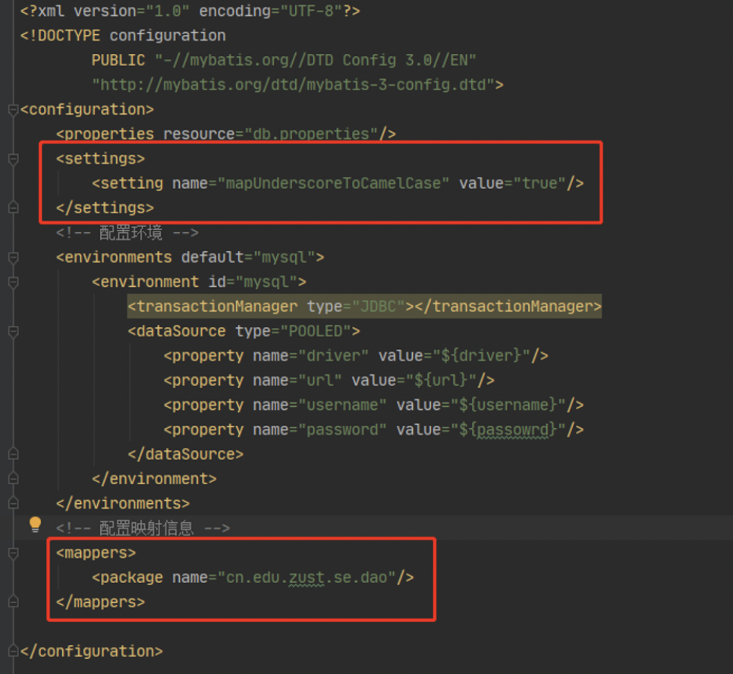Click fold marker beside closing </settings> tag
Viewport: 733px width, 674px height.
13,208
